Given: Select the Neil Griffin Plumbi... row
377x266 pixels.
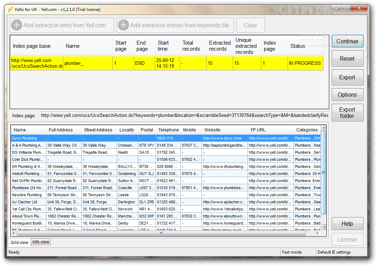Looking at the screenshot, I should [166, 181].
